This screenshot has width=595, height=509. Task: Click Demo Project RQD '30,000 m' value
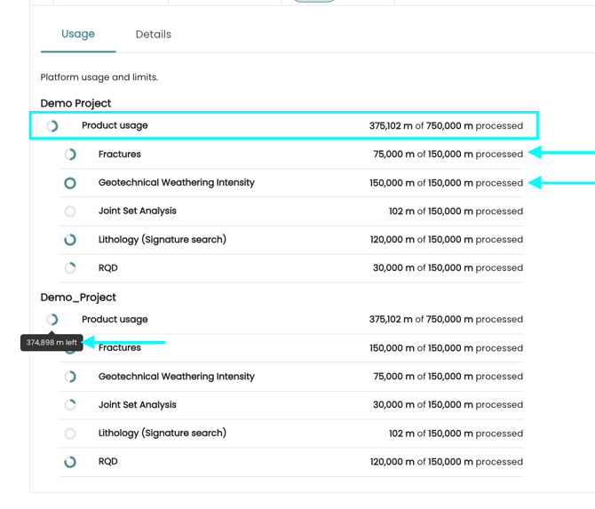pyautogui.click(x=393, y=267)
